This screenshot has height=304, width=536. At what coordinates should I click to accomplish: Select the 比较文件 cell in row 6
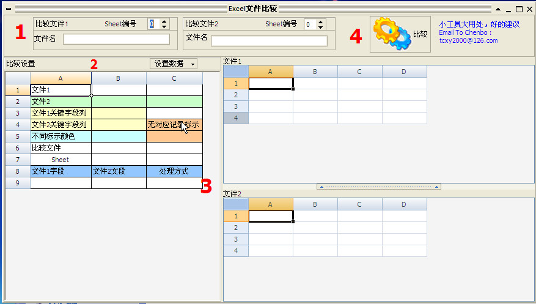point(61,148)
